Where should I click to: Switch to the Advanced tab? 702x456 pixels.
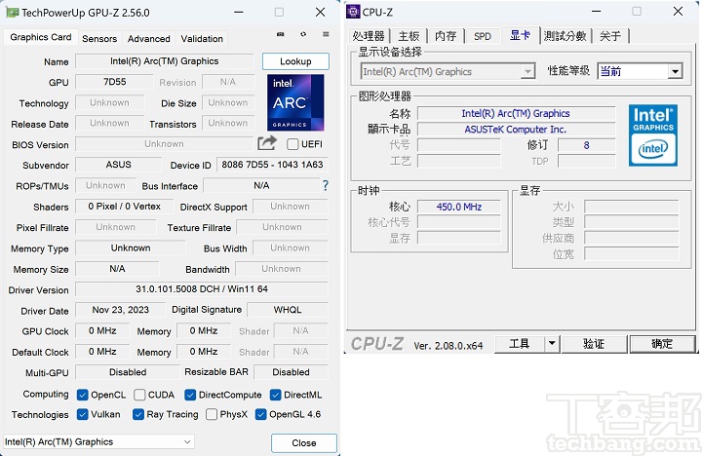[x=148, y=38]
